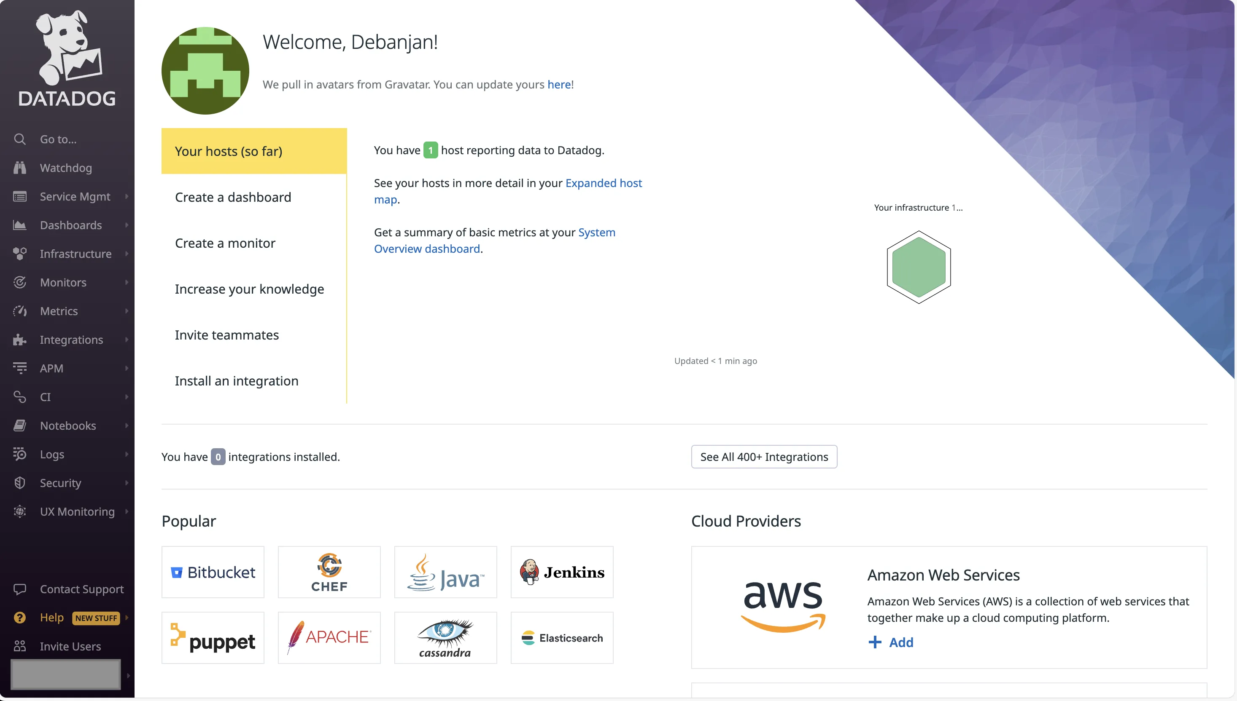The image size is (1237, 701).
Task: Click the Watchdog icon in sidebar
Action: 20,167
